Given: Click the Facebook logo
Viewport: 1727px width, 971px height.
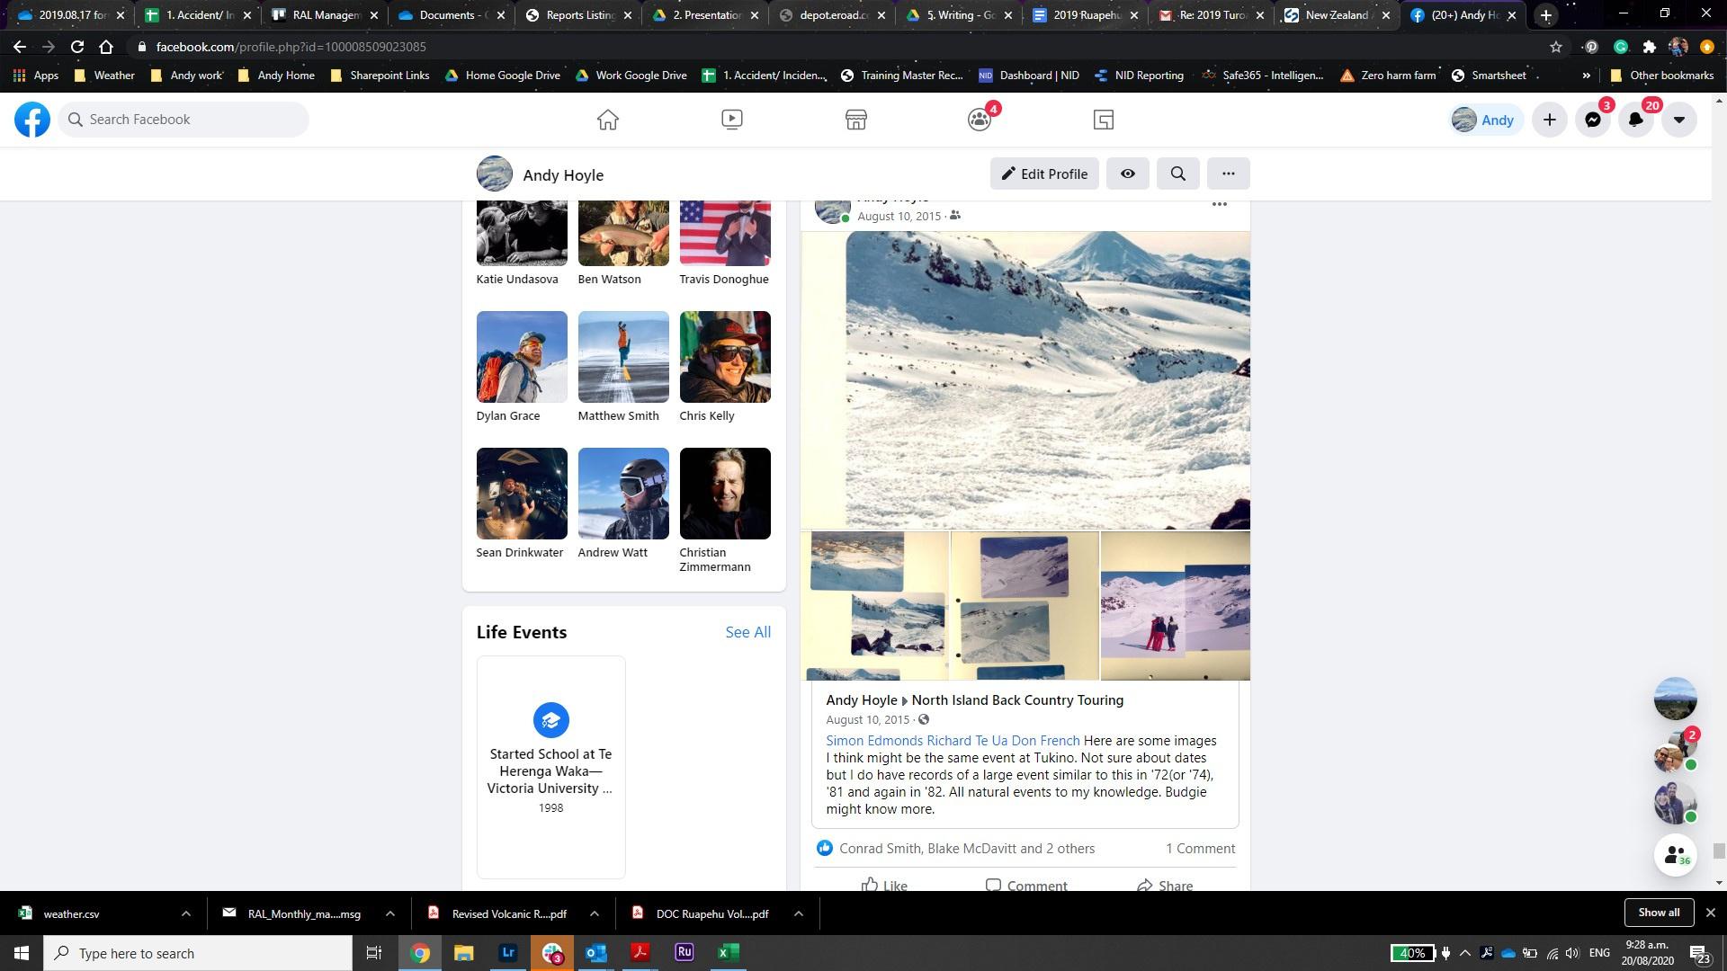Looking at the screenshot, I should tap(32, 120).
